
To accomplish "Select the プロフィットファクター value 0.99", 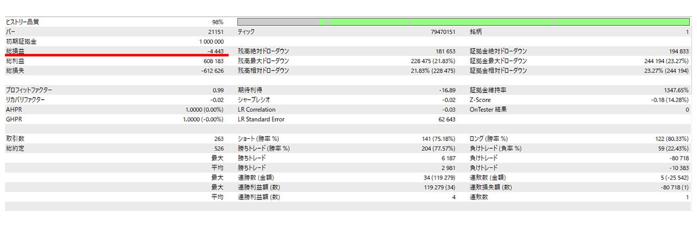I will tap(217, 90).
